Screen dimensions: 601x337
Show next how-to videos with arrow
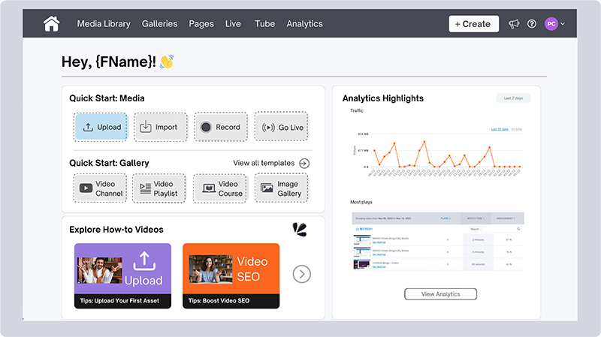click(302, 274)
